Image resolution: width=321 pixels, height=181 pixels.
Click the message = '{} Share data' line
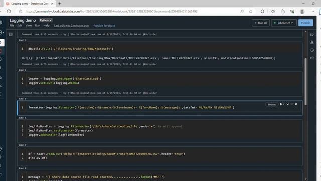coord(96,177)
